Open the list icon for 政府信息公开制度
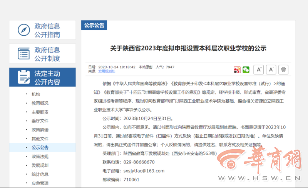Screen dimensions: 308x188 point(24,53)
